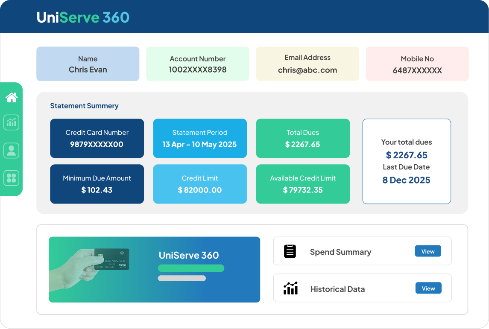Click the Statement Summery heading

[x=84, y=106]
